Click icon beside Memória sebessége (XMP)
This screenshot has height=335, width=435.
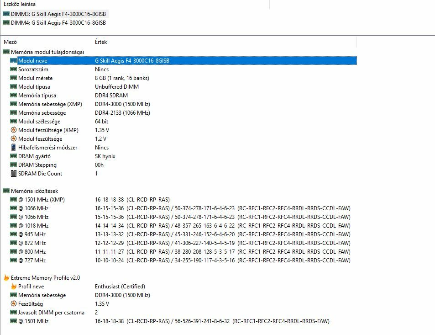pos(13,104)
